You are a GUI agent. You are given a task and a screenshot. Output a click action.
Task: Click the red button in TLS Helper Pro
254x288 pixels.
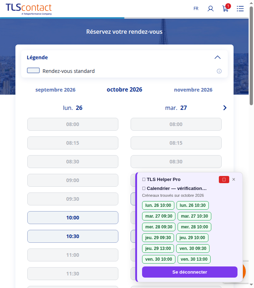click(224, 180)
